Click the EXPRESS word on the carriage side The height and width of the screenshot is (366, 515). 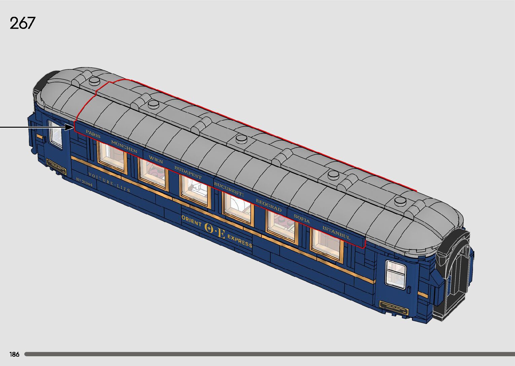(240, 241)
